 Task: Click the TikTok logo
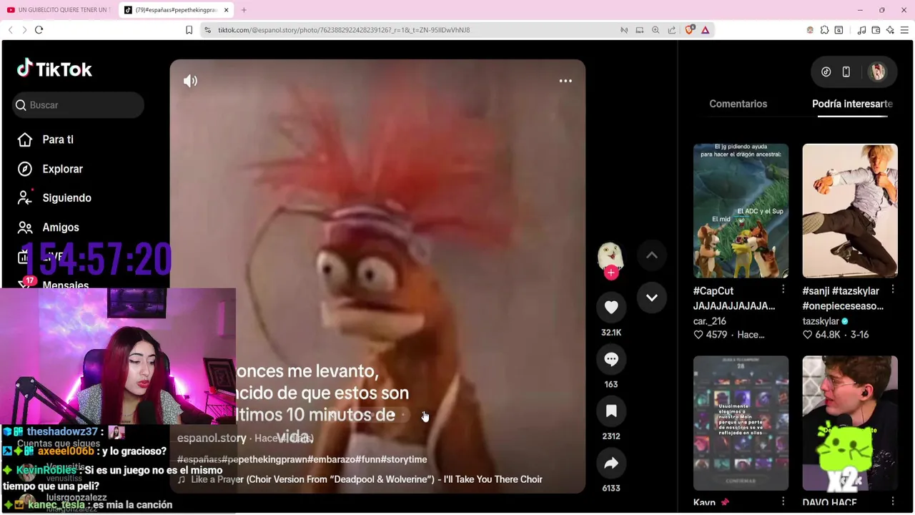[54, 69]
